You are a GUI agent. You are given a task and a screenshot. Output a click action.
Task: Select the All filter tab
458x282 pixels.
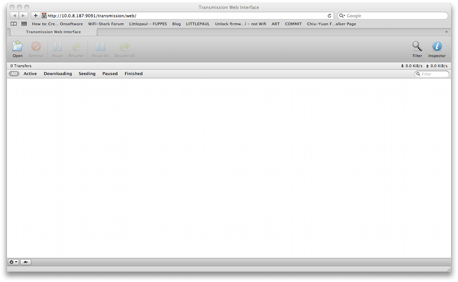coord(14,74)
